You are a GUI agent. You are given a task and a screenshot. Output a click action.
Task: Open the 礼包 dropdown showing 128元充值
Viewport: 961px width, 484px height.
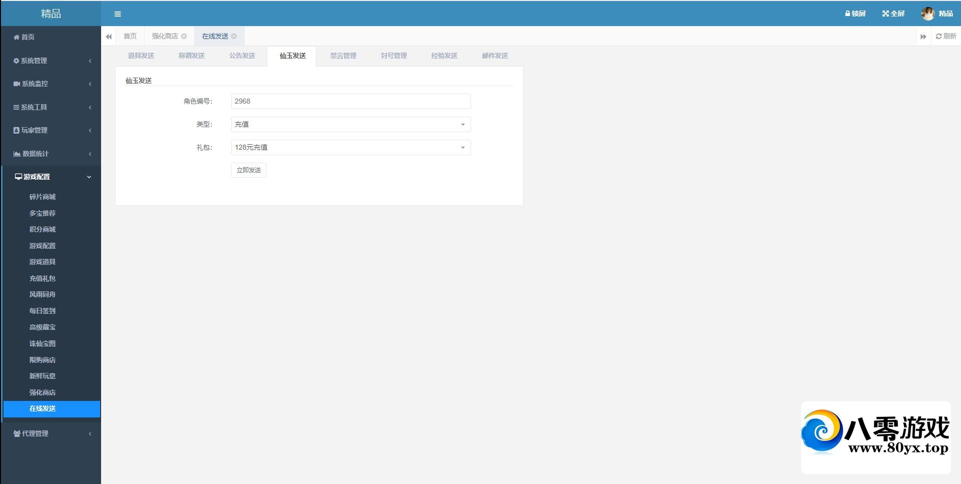tap(350, 147)
